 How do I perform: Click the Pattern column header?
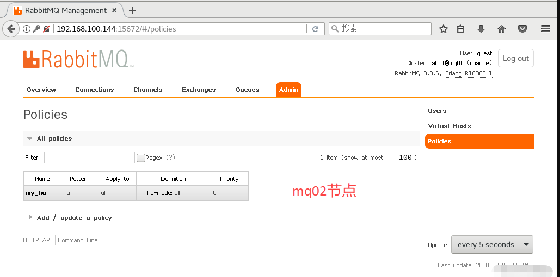point(79,179)
